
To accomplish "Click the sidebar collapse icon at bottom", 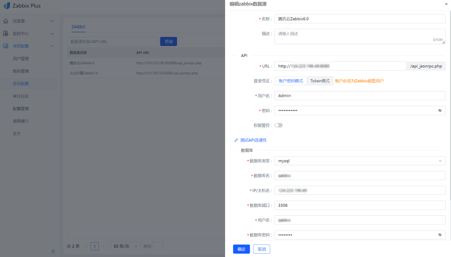I will 53,251.
